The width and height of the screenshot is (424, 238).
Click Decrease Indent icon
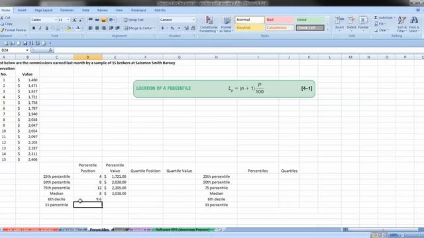point(111,28)
